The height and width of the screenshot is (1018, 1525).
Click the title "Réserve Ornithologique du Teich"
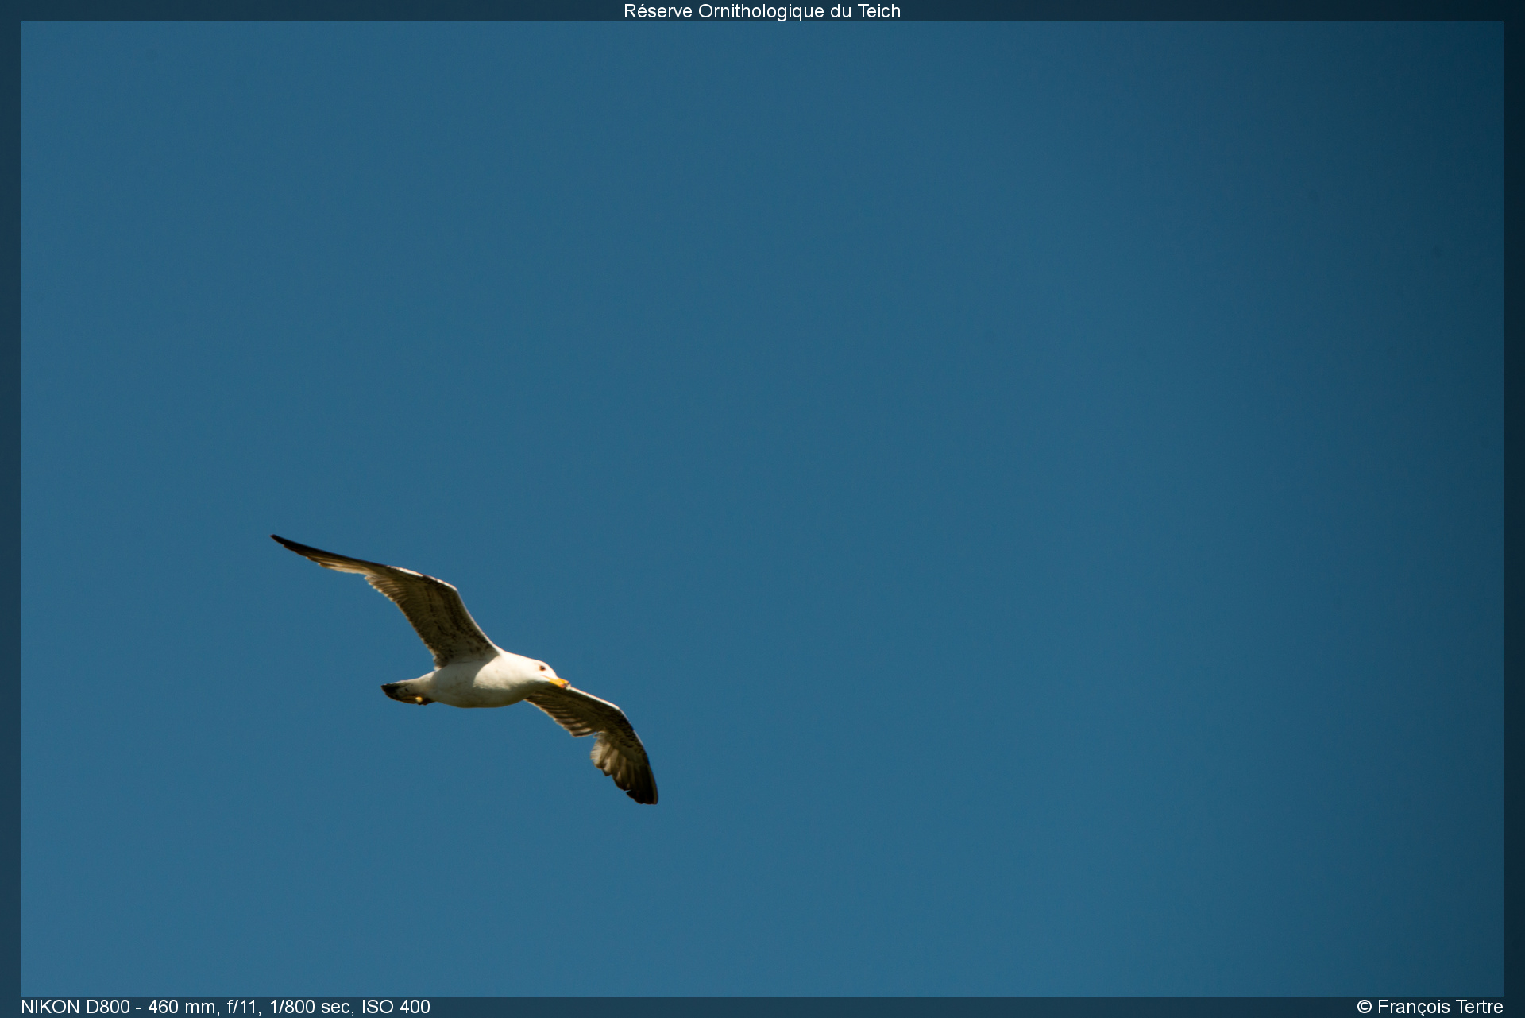[762, 11]
